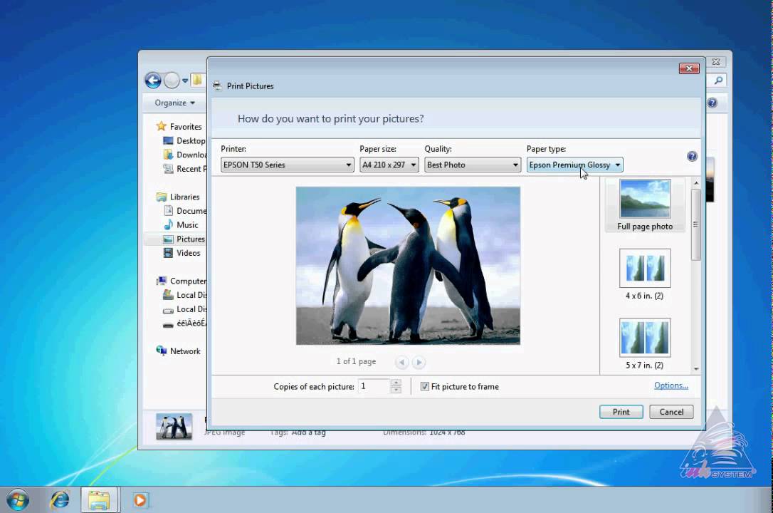
Task: Click the Cancel button
Action: (671, 412)
